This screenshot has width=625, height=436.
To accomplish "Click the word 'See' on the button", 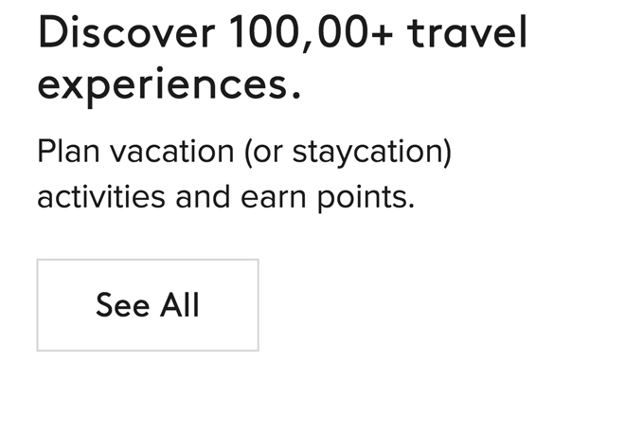I will [122, 305].
